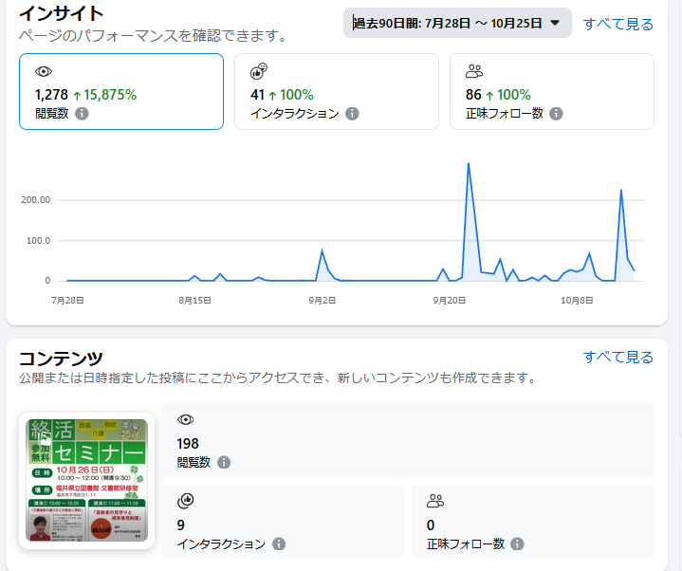Viewport: 682px width, 571px height.
Task: Click the content 閲覧数 198 stat panel
Action: [x=407, y=440]
